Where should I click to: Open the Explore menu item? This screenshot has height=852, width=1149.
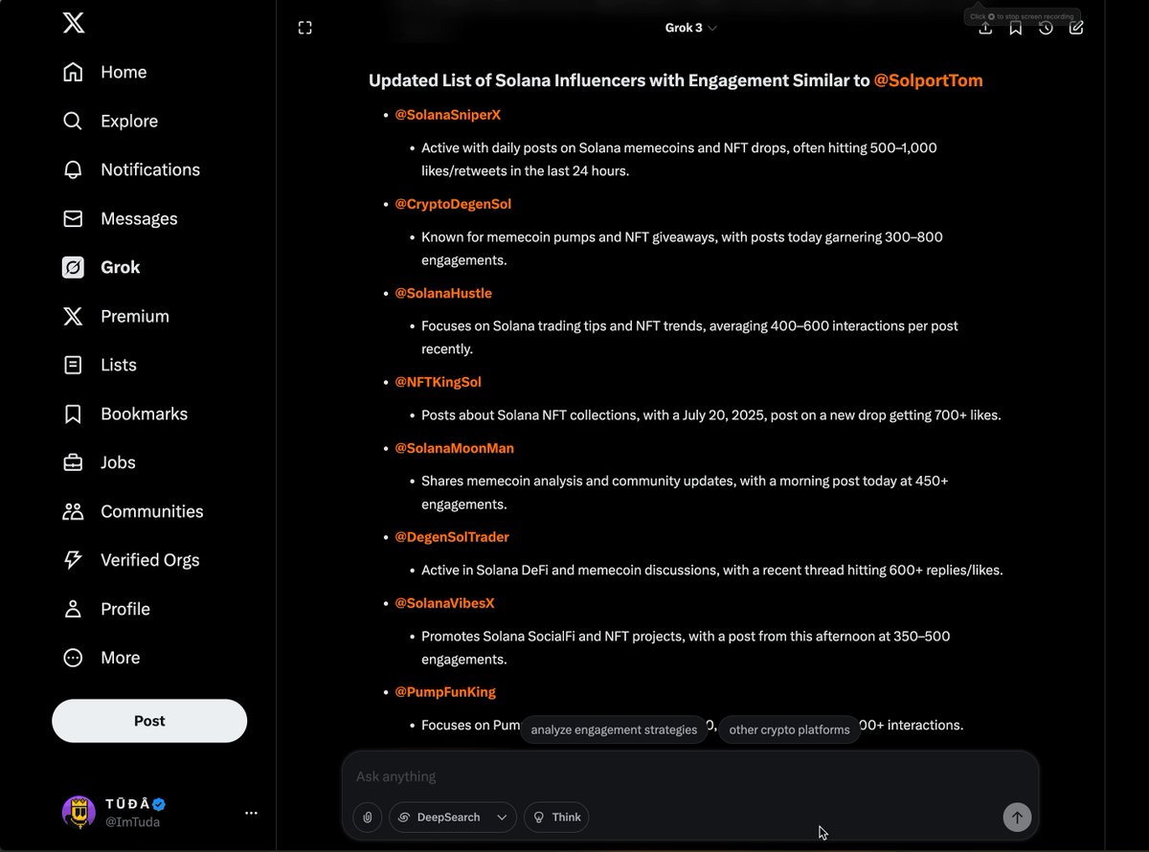pos(129,121)
